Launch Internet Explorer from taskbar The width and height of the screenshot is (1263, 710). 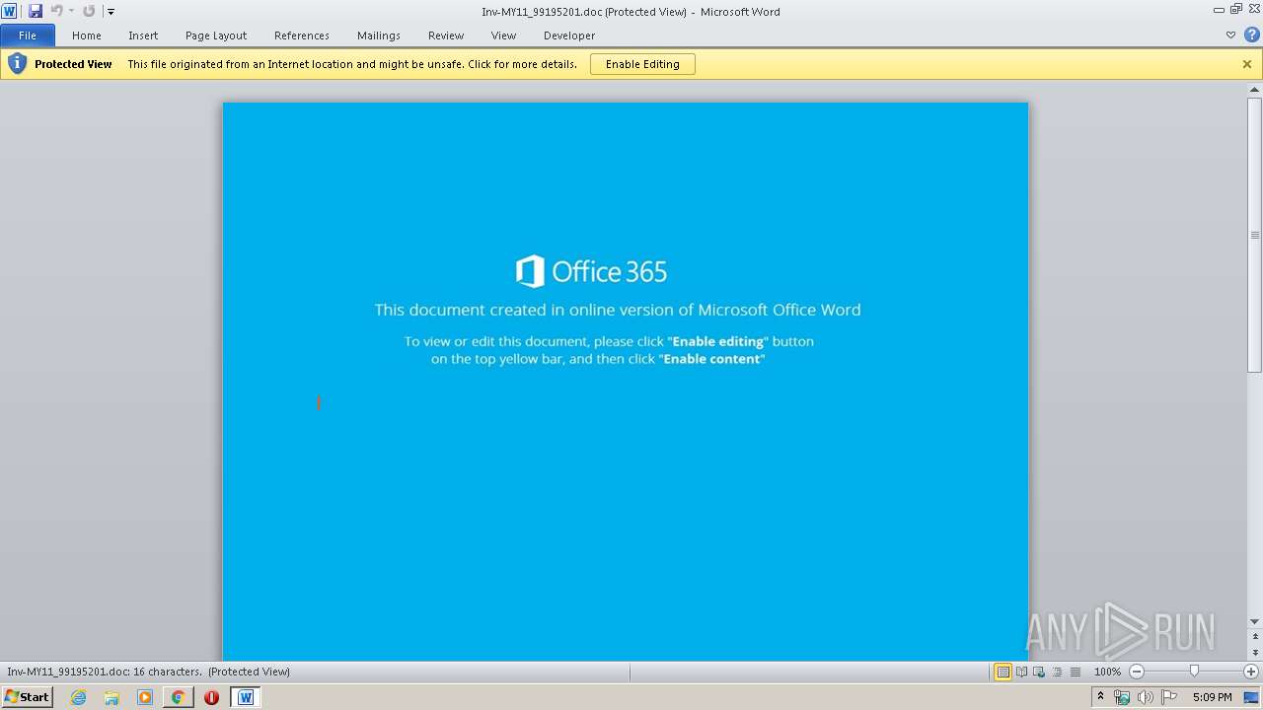pyautogui.click(x=78, y=697)
